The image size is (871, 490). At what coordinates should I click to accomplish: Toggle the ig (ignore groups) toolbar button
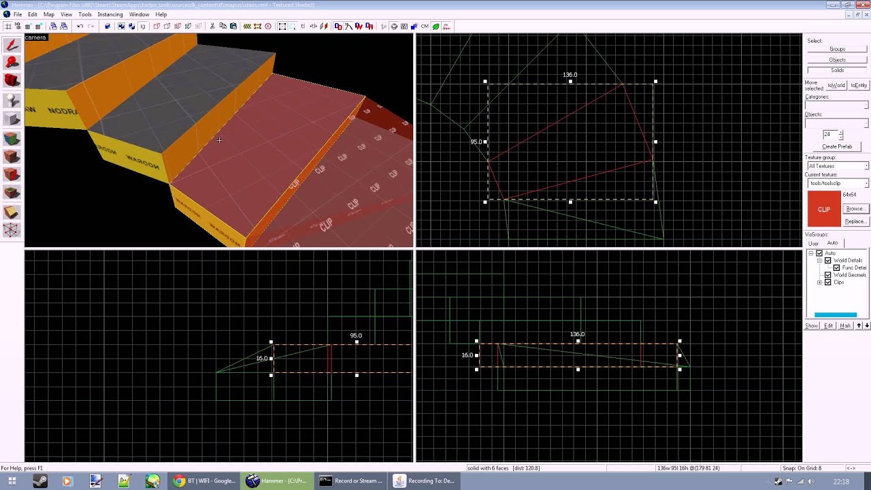coord(142,27)
